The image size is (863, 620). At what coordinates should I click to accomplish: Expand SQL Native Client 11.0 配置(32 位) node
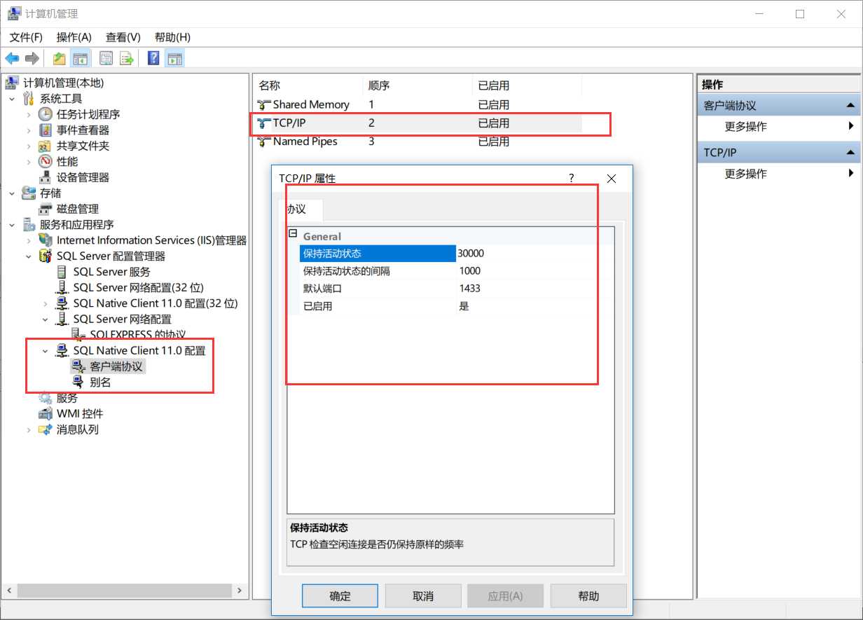[x=46, y=303]
